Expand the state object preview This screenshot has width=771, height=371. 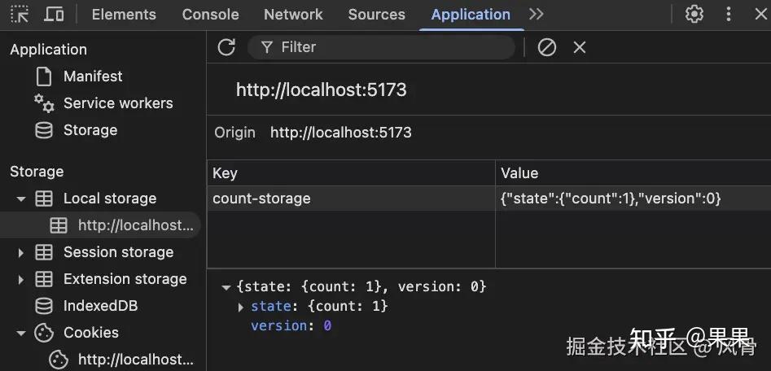(241, 307)
